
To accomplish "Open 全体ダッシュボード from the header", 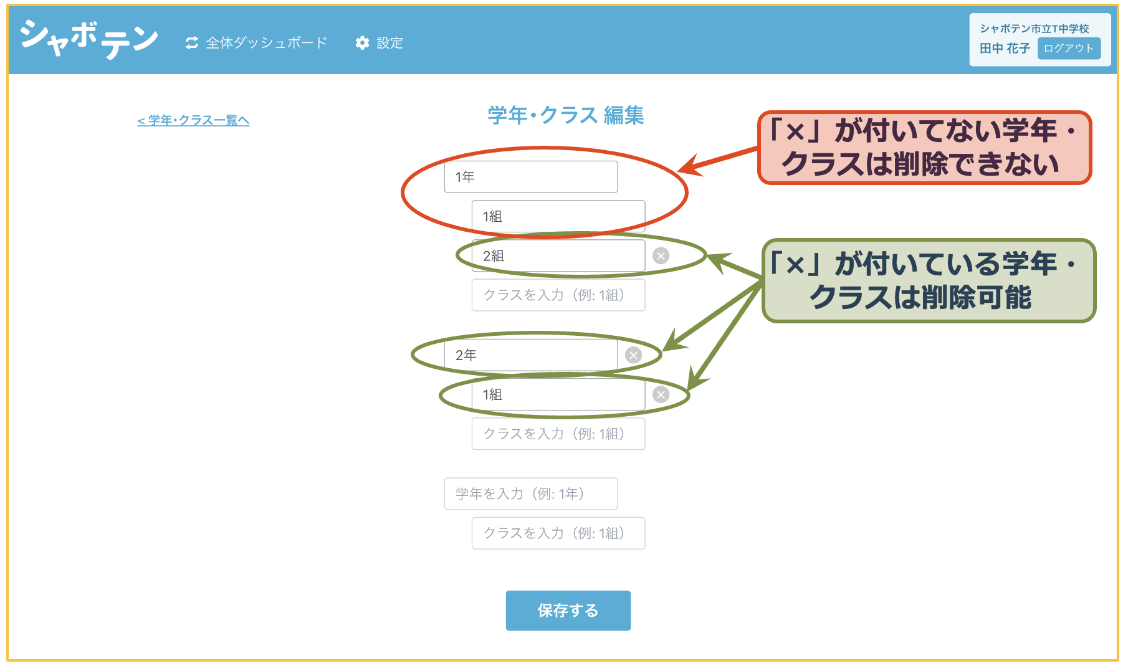I will click(266, 43).
